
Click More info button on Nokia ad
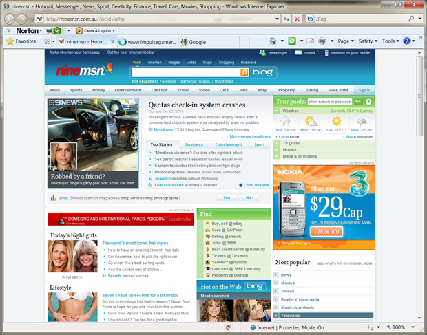tap(326, 232)
